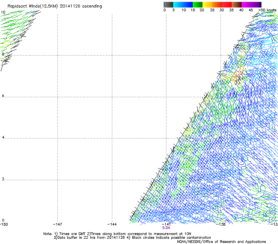Click the yellow 20-25 knots color band

[207, 5]
